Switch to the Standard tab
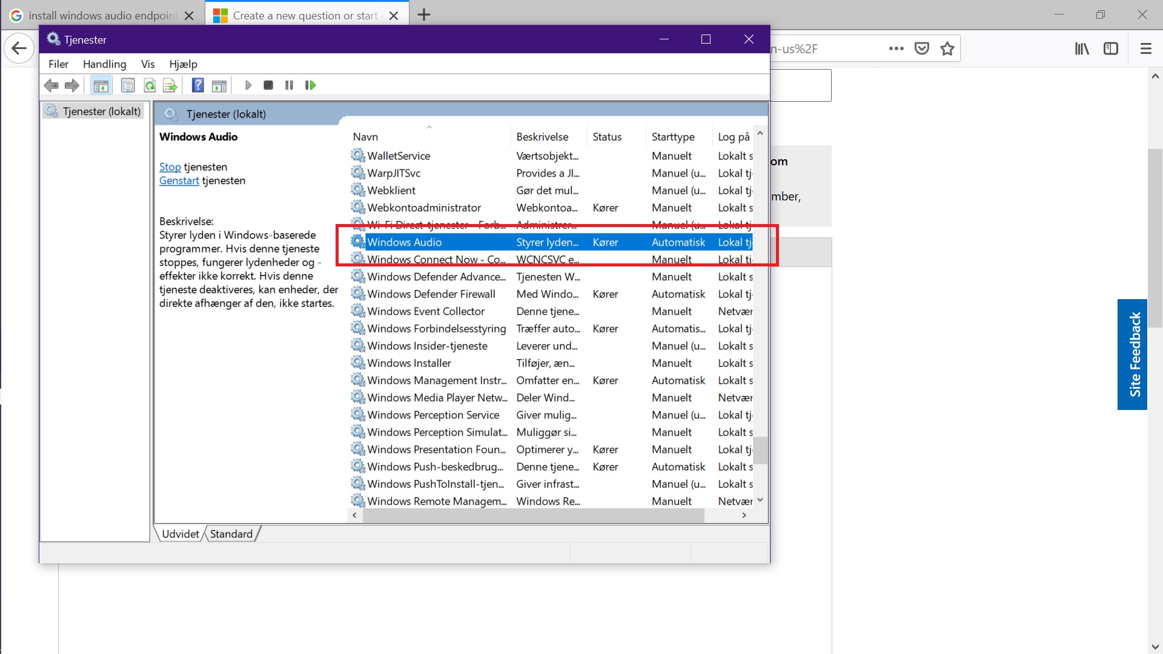 [x=231, y=533]
